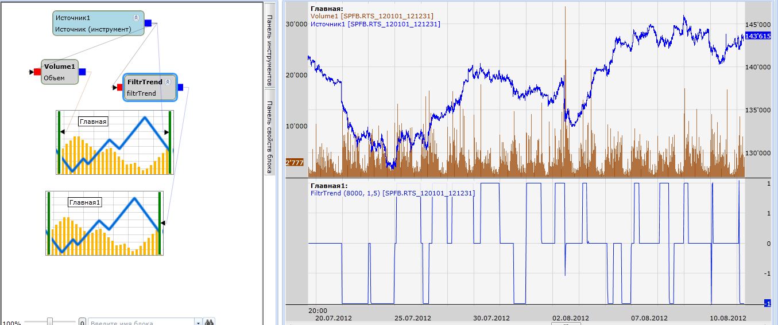Focus the block name search field
Viewport: 778px width, 325px height.
tap(141, 322)
